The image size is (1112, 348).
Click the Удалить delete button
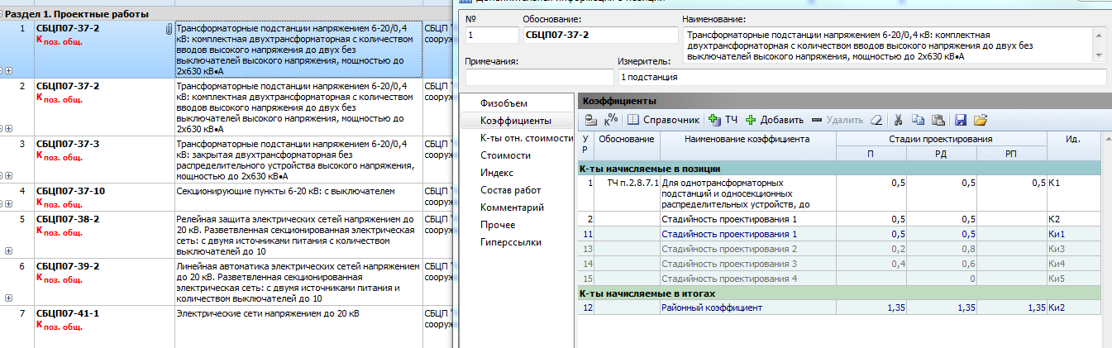click(x=838, y=120)
